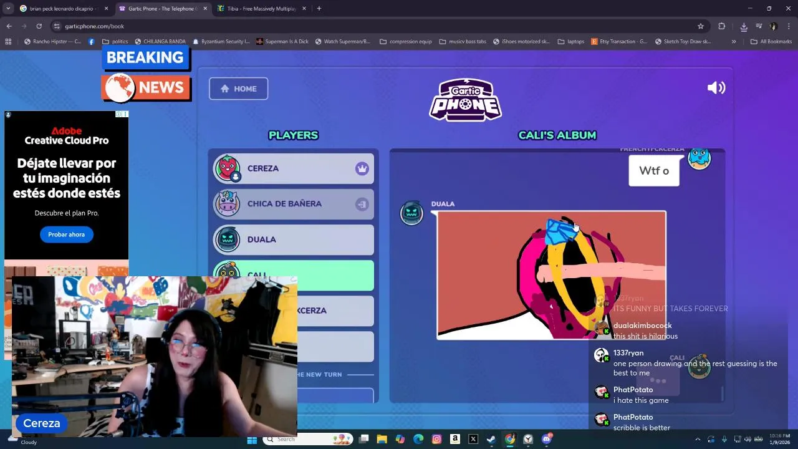Close the "brian peck leonardo dicaprio" tab
The height and width of the screenshot is (449, 798).
(106, 9)
